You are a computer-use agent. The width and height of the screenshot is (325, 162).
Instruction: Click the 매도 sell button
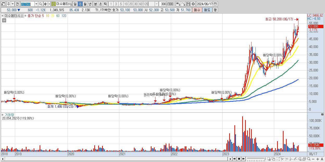207,10
